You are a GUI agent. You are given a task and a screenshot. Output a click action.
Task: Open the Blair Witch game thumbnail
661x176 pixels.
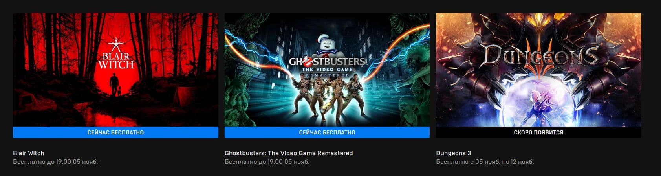(115, 70)
